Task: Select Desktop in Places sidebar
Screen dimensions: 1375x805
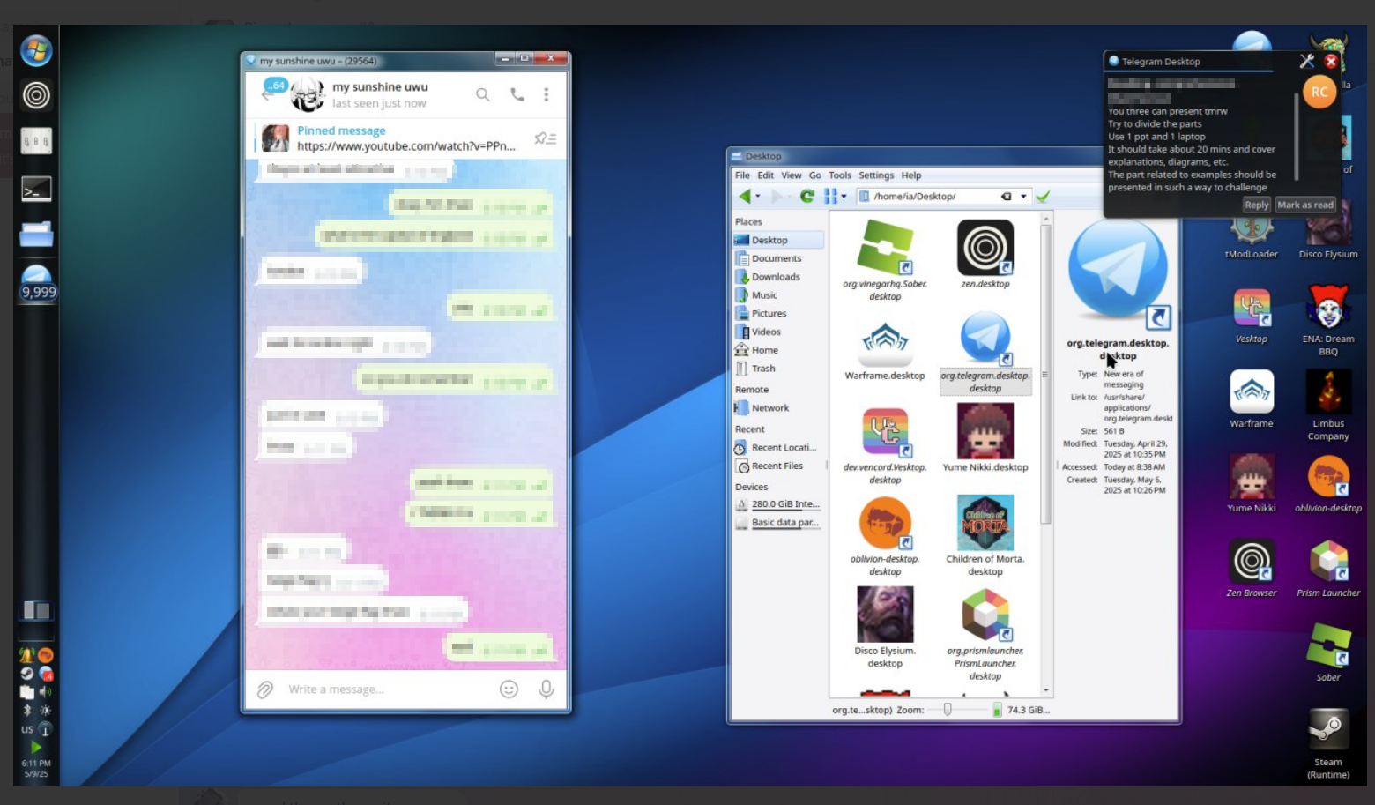Action: (x=778, y=240)
